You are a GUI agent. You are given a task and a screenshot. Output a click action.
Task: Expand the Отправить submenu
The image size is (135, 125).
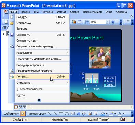67,83
